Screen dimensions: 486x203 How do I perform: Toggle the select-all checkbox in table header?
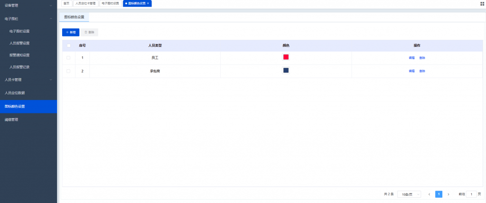pyautogui.click(x=68, y=46)
